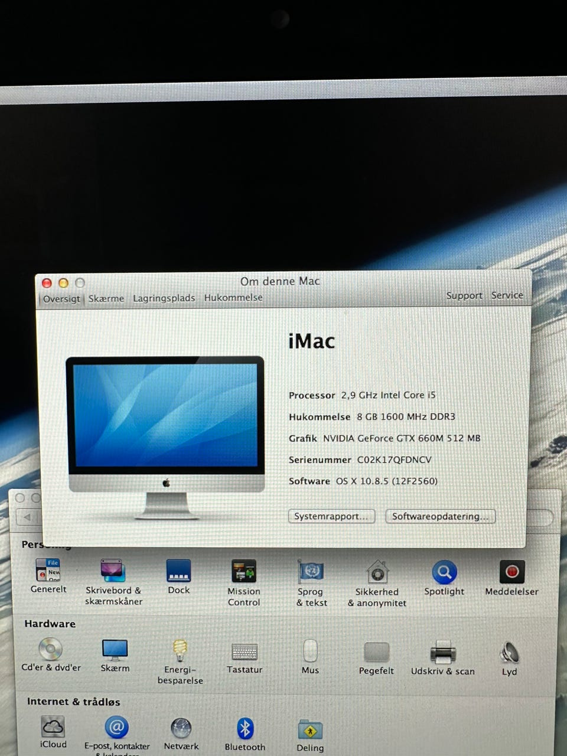The image size is (567, 756).
Task: Open Udskriv & scan preferences
Action: click(443, 658)
